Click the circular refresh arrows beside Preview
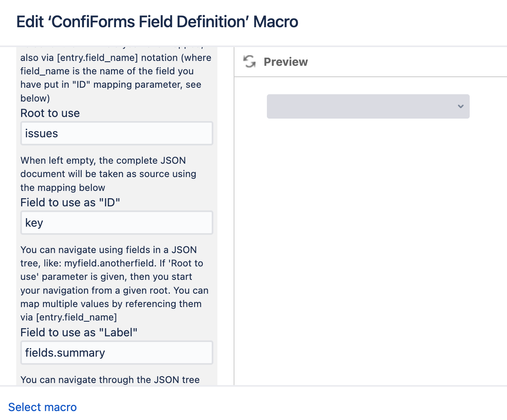The image size is (507, 420). click(249, 62)
